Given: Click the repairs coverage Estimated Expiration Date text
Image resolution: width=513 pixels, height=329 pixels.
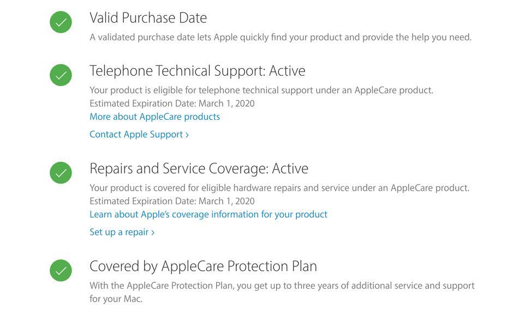Looking at the screenshot, I should 172,201.
